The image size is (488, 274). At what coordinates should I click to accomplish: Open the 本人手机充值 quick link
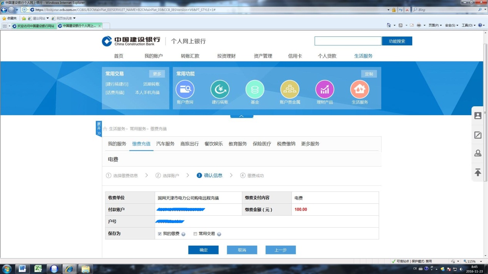pos(147,92)
